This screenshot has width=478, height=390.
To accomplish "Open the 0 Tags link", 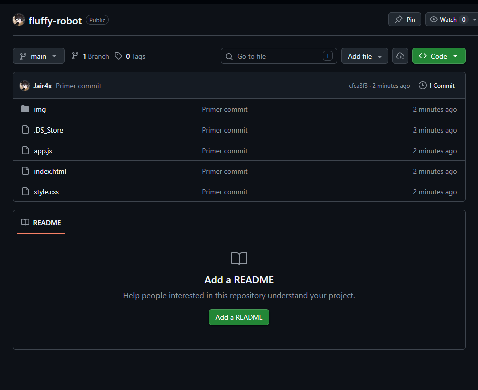I will pos(130,56).
